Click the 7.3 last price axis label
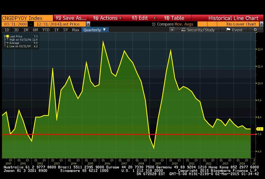 [x=259, y=129]
